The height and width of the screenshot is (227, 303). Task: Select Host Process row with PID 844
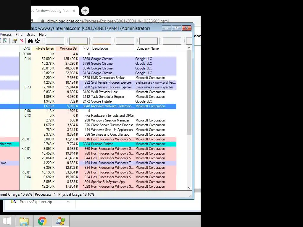(88, 158)
